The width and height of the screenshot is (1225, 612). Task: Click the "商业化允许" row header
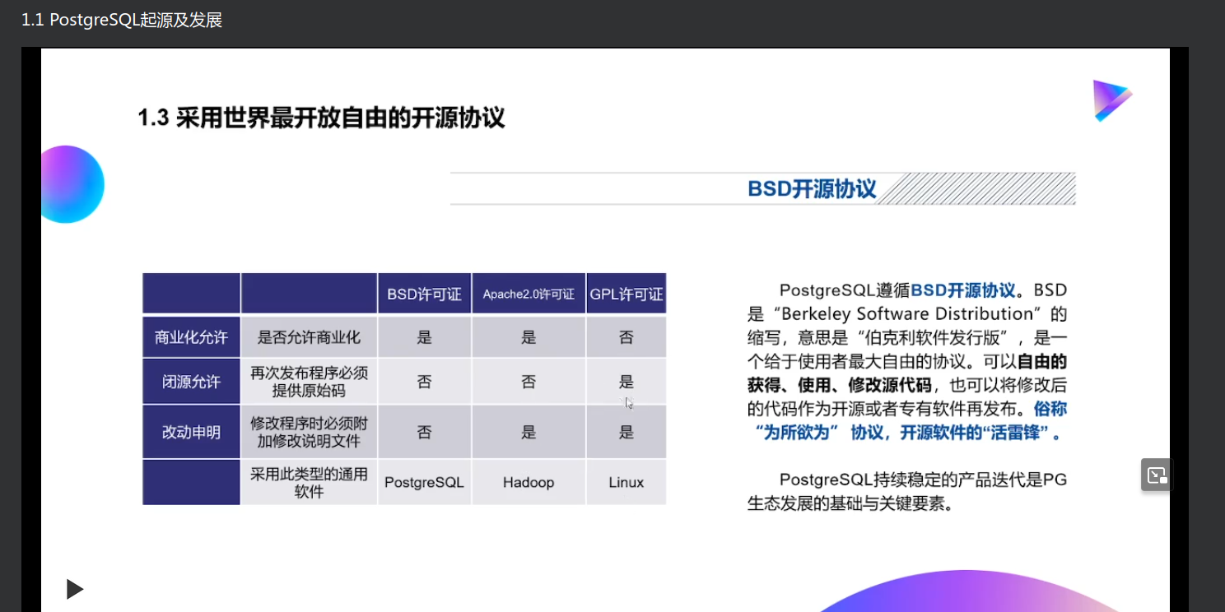tap(191, 337)
